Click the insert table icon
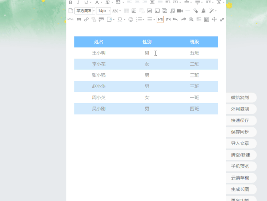The width and height of the screenshot is (267, 201). [126, 11]
